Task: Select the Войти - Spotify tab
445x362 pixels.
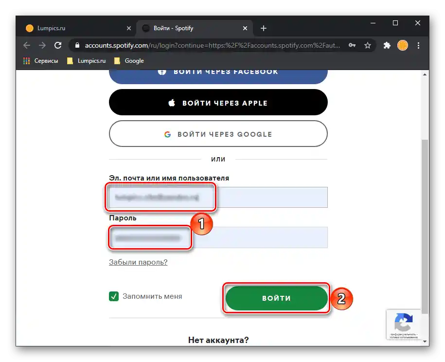Action: click(195, 28)
